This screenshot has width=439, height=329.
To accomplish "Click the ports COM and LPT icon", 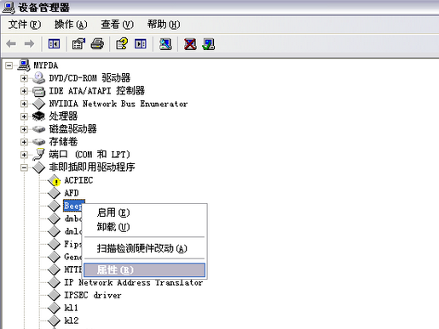I will [38, 155].
